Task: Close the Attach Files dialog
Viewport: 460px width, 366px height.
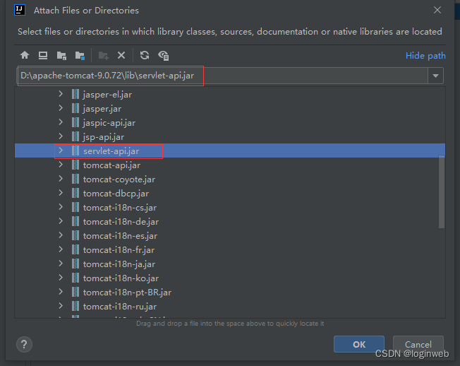Action: coord(437,10)
